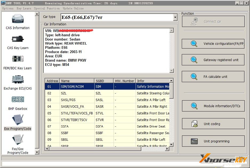Click terminal icon on Unit programming button
The height and width of the screenshot is (168, 250).
[x=194, y=141]
